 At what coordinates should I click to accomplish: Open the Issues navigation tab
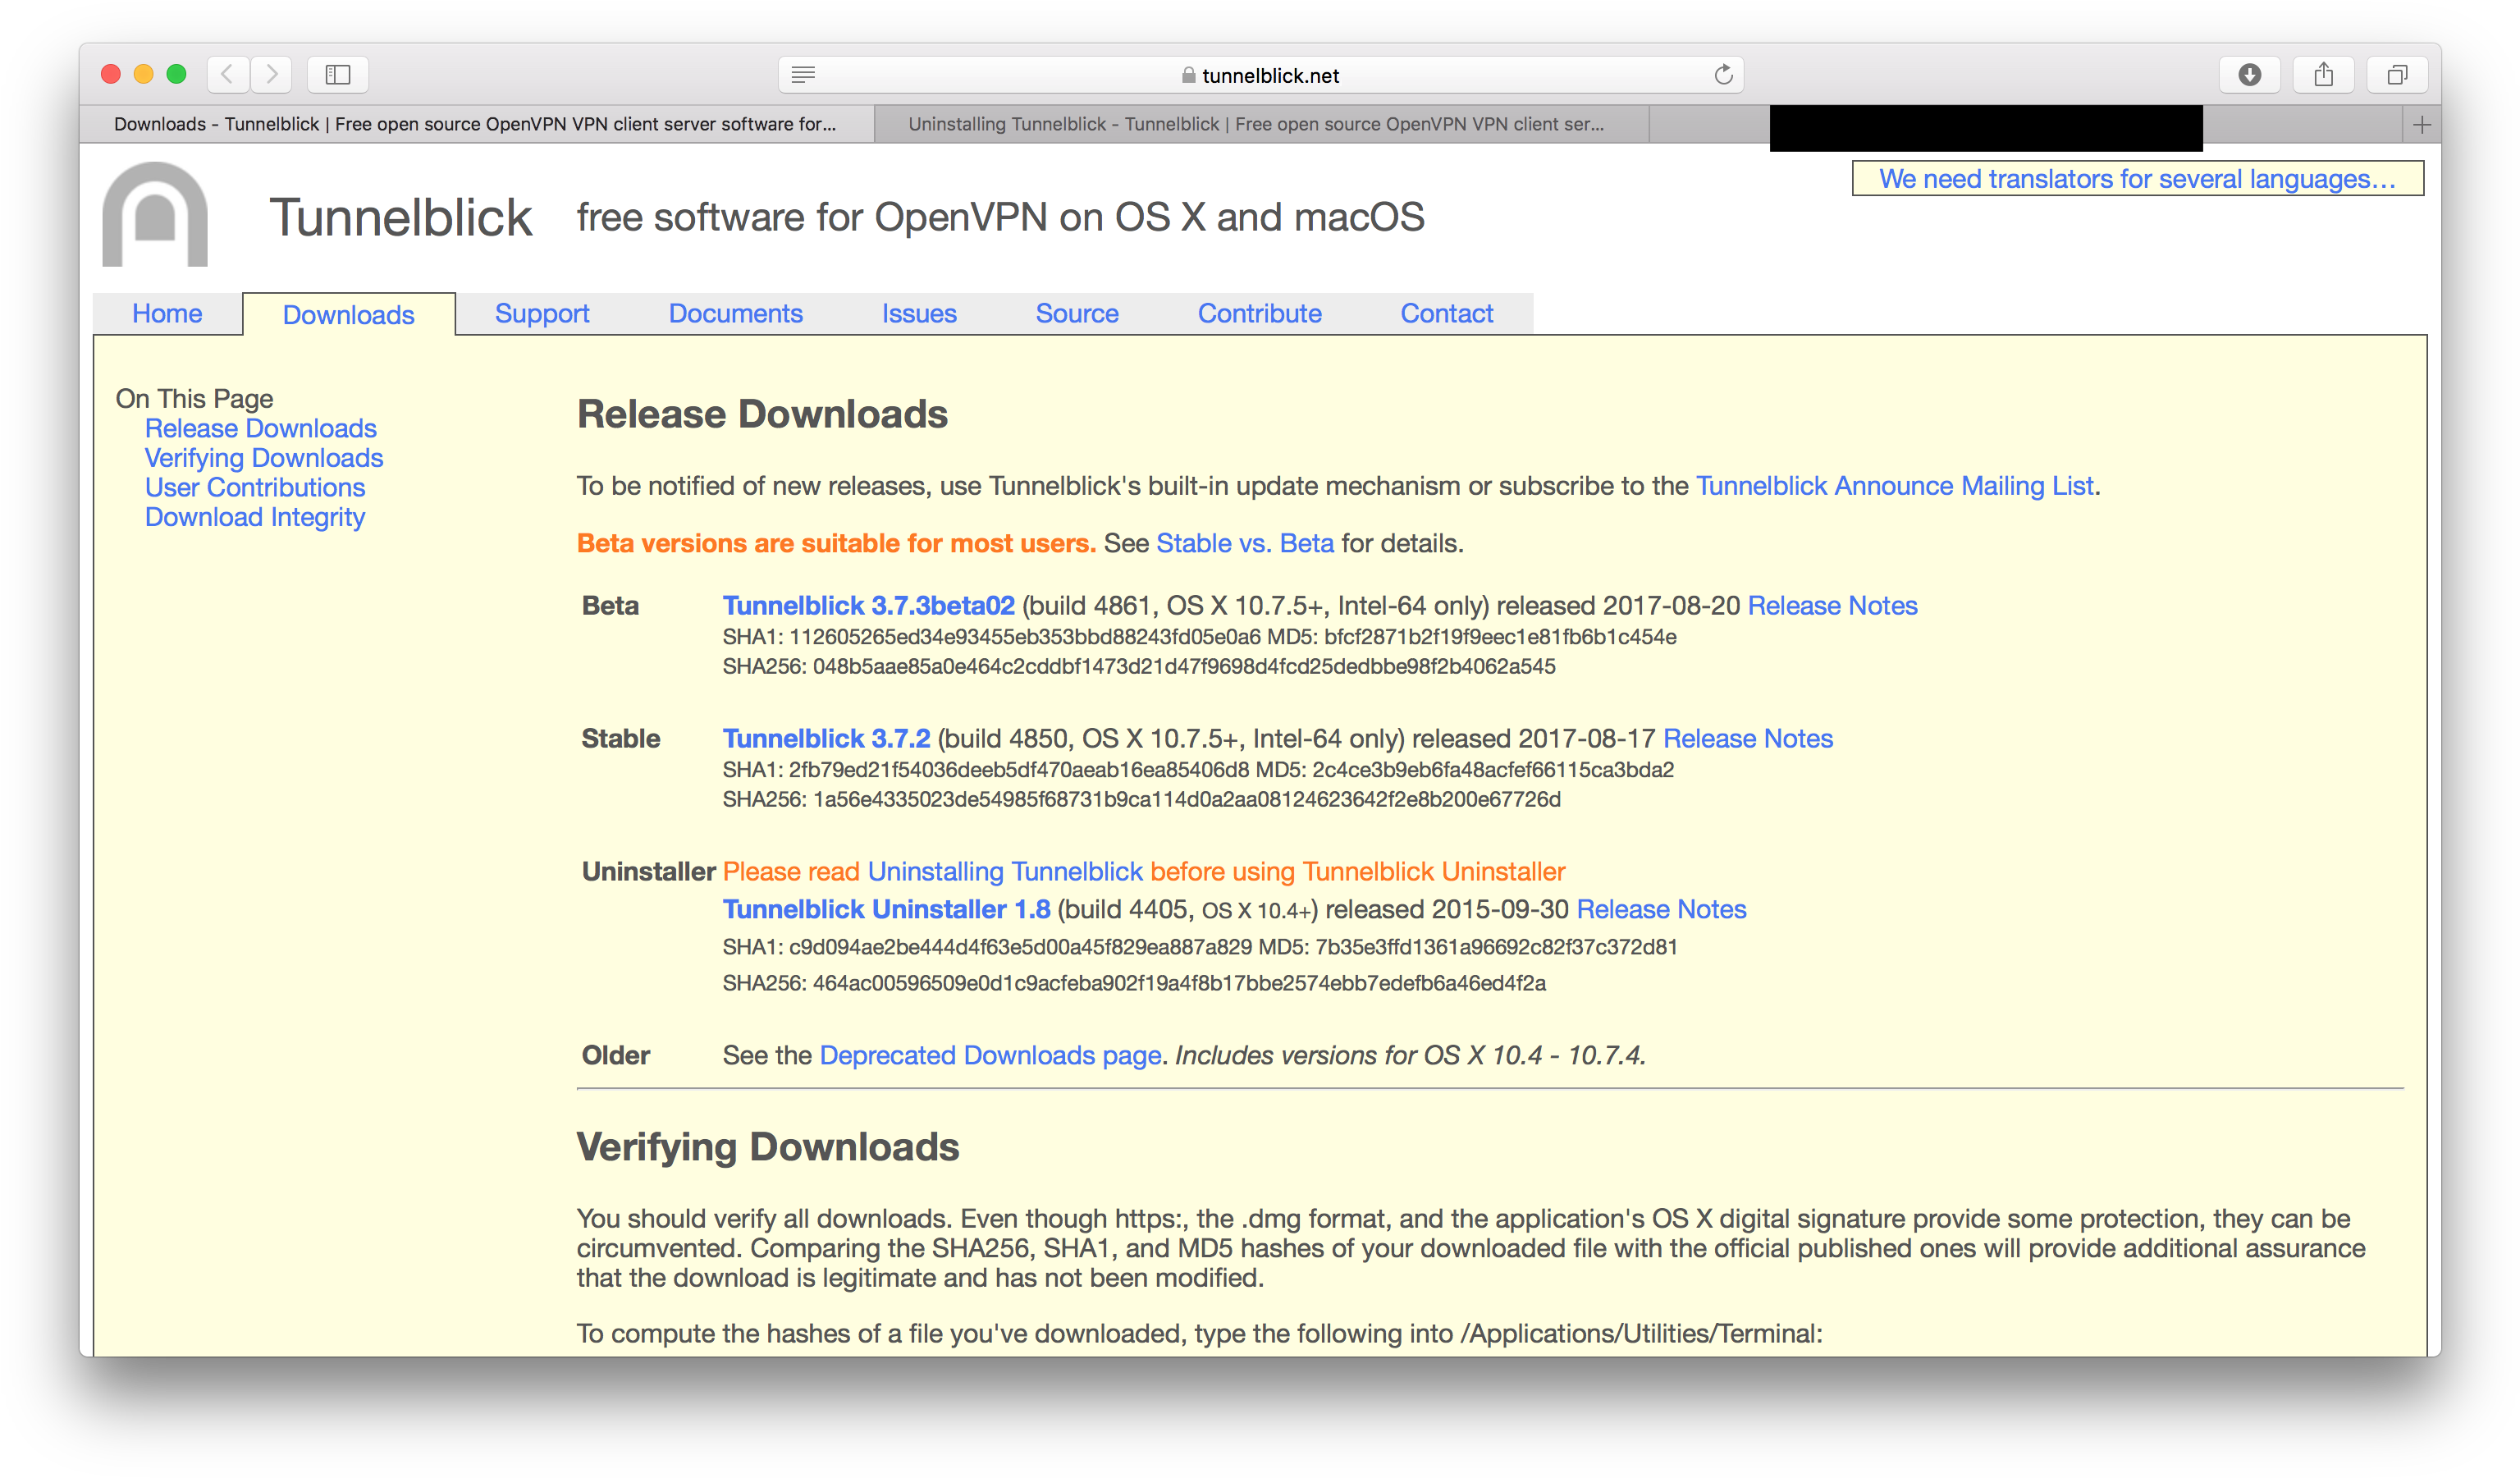coord(919,313)
